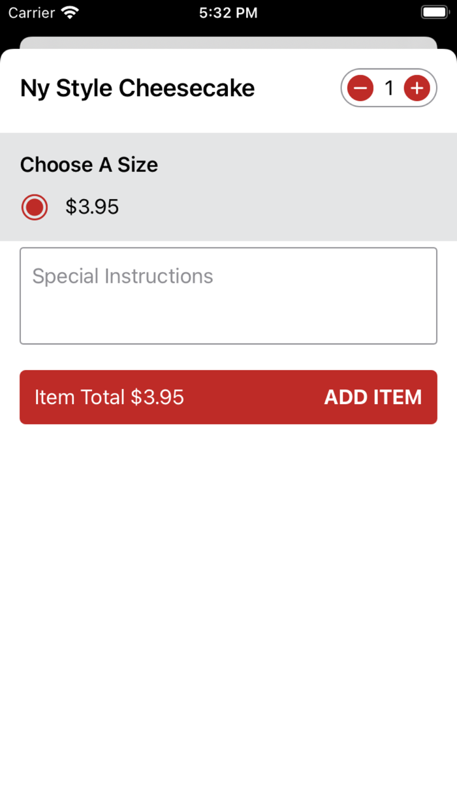457x812 pixels.
Task: Click the empty area below ADD ITEM
Action: [x=228, y=587]
